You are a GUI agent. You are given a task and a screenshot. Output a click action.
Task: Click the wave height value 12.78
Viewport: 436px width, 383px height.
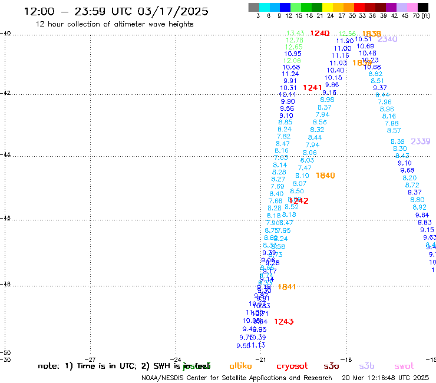tap(295, 40)
